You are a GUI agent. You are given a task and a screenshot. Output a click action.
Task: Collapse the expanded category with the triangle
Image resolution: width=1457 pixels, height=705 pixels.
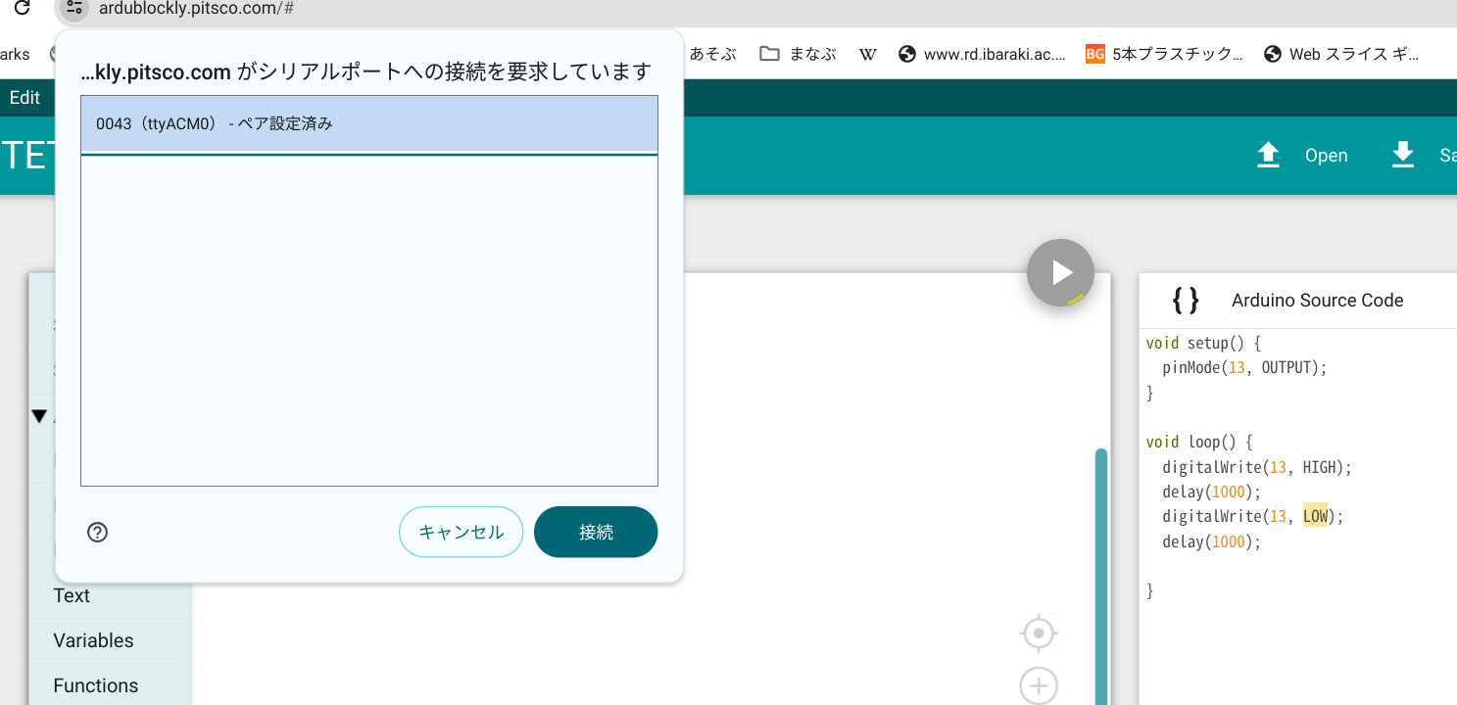[x=39, y=415]
